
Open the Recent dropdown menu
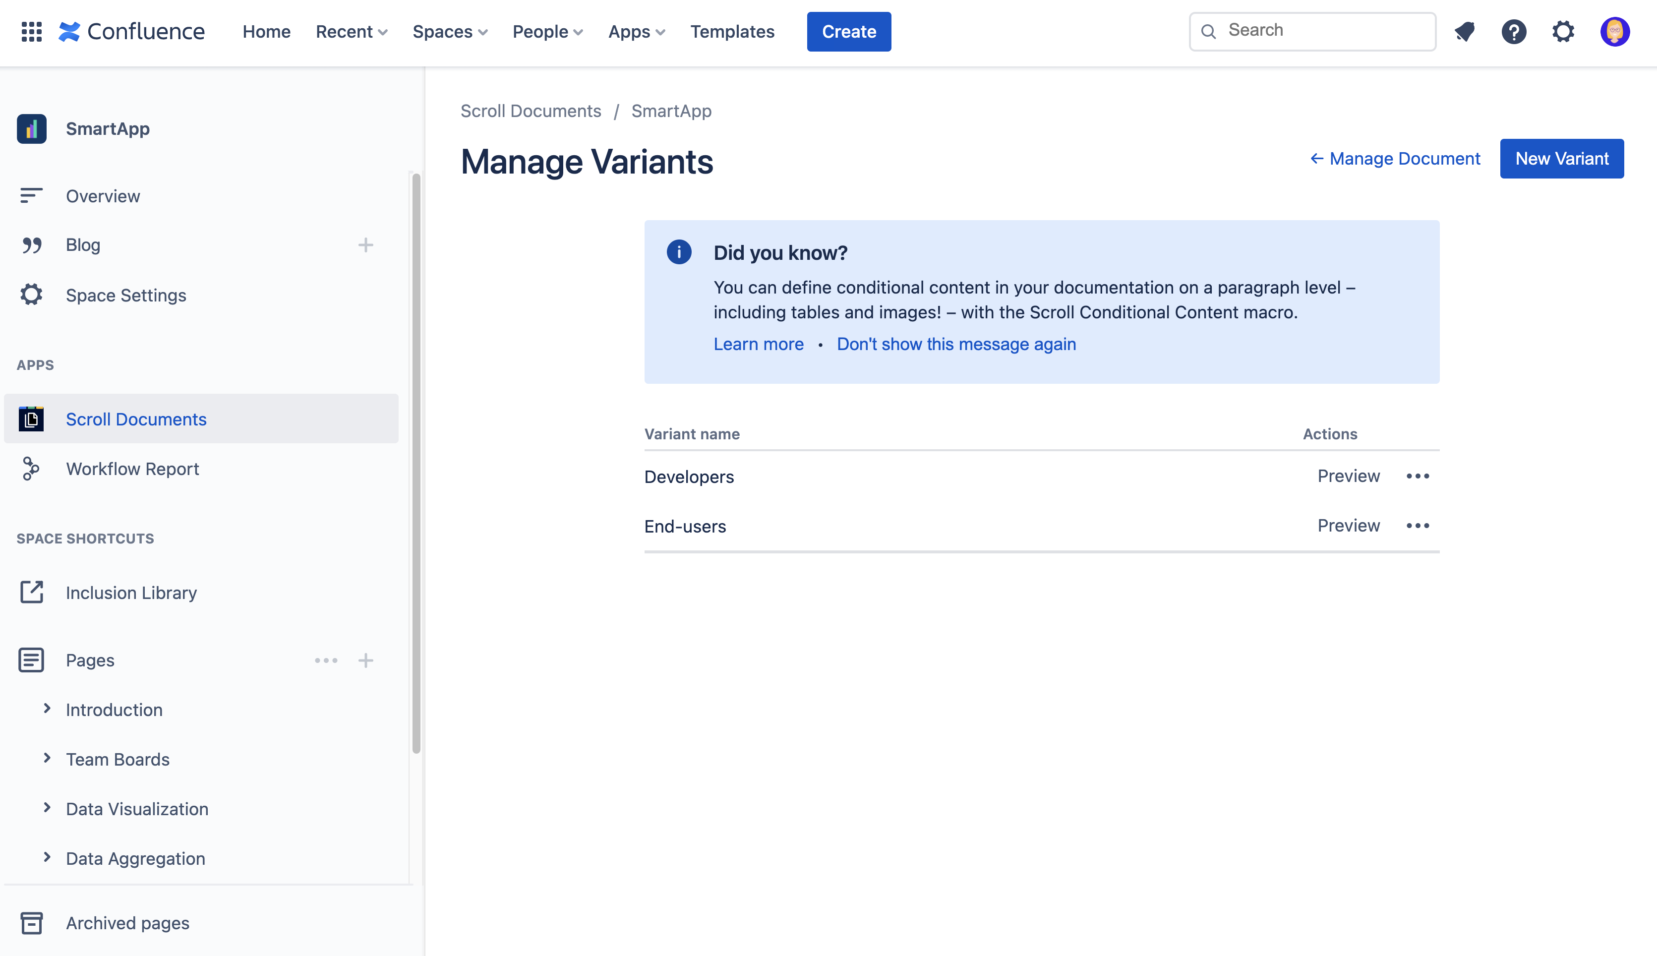click(351, 32)
